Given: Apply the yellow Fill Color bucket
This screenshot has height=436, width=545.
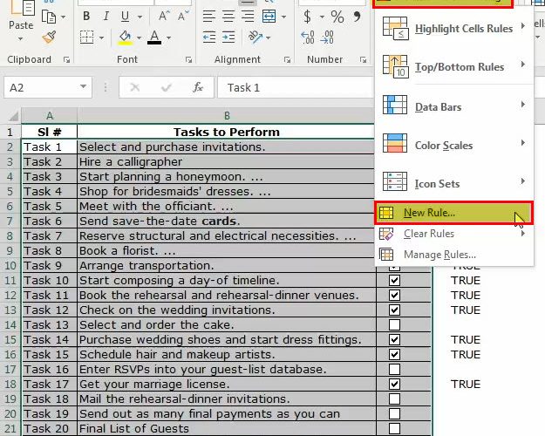Looking at the screenshot, I should [126, 37].
